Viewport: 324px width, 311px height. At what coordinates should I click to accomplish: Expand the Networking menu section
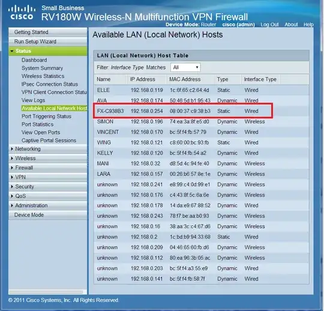[x=48, y=149]
